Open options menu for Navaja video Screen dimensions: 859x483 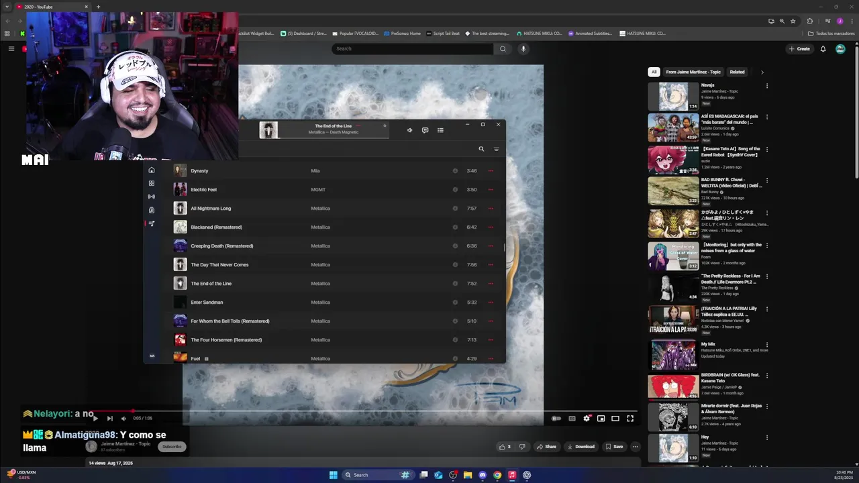pos(767,86)
